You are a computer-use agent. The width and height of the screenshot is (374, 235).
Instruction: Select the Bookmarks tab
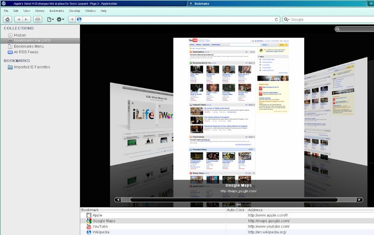[277, 4]
